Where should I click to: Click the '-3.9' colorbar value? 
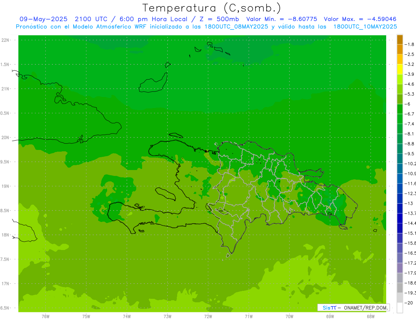[410, 74]
